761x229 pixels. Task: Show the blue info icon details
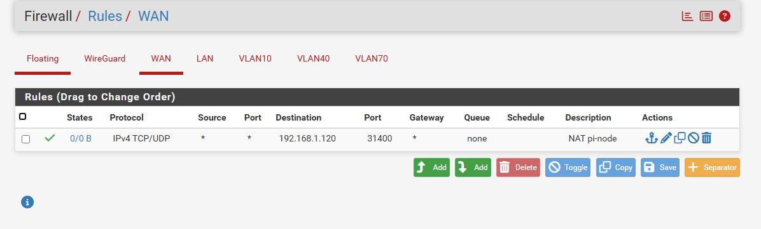point(27,202)
